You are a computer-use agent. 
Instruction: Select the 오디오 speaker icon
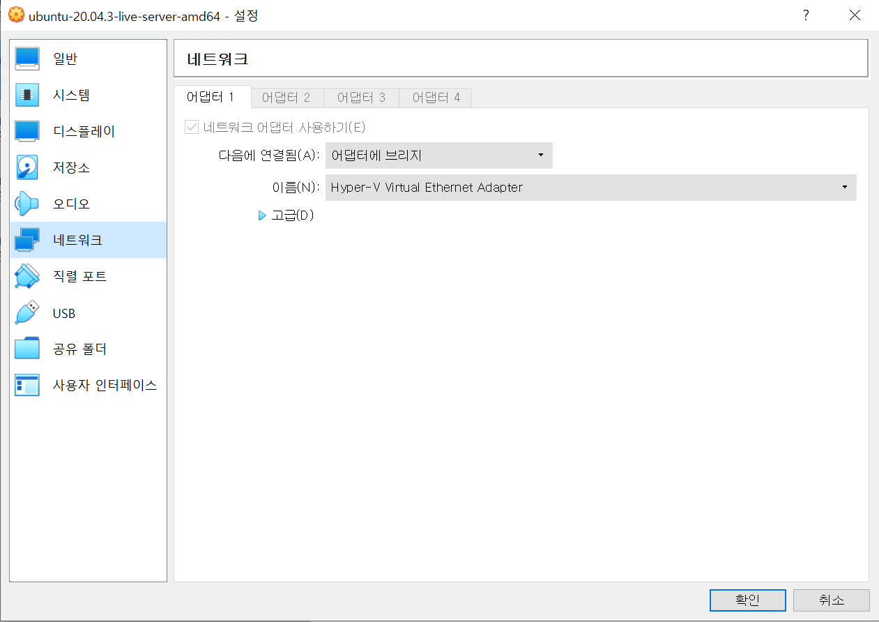pos(27,204)
